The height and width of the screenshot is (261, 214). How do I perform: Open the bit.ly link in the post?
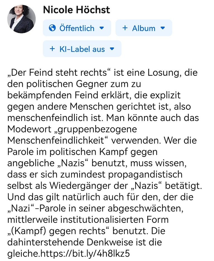click(x=85, y=254)
